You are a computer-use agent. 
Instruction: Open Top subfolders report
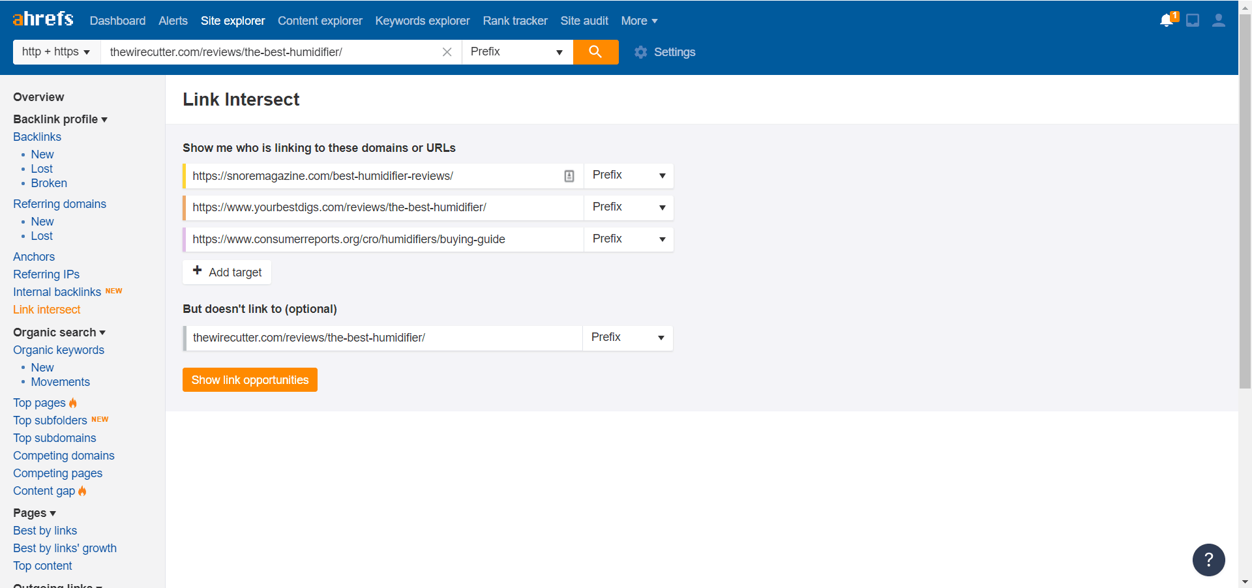(50, 420)
